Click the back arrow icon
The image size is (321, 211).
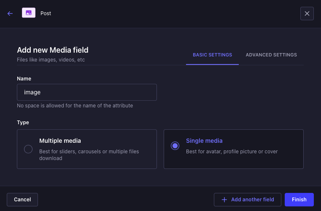pos(10,13)
